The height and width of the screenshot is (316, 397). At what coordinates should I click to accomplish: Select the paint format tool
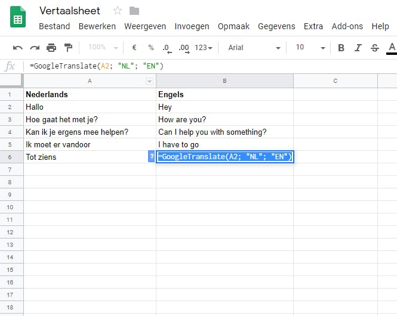coord(68,48)
